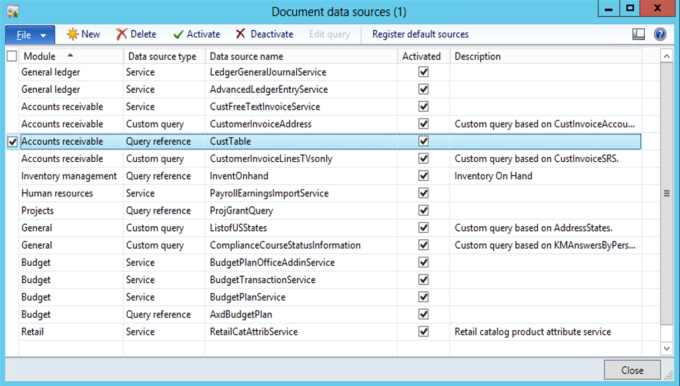Open the Help question mark icon
The height and width of the screenshot is (386, 680).
click(660, 34)
